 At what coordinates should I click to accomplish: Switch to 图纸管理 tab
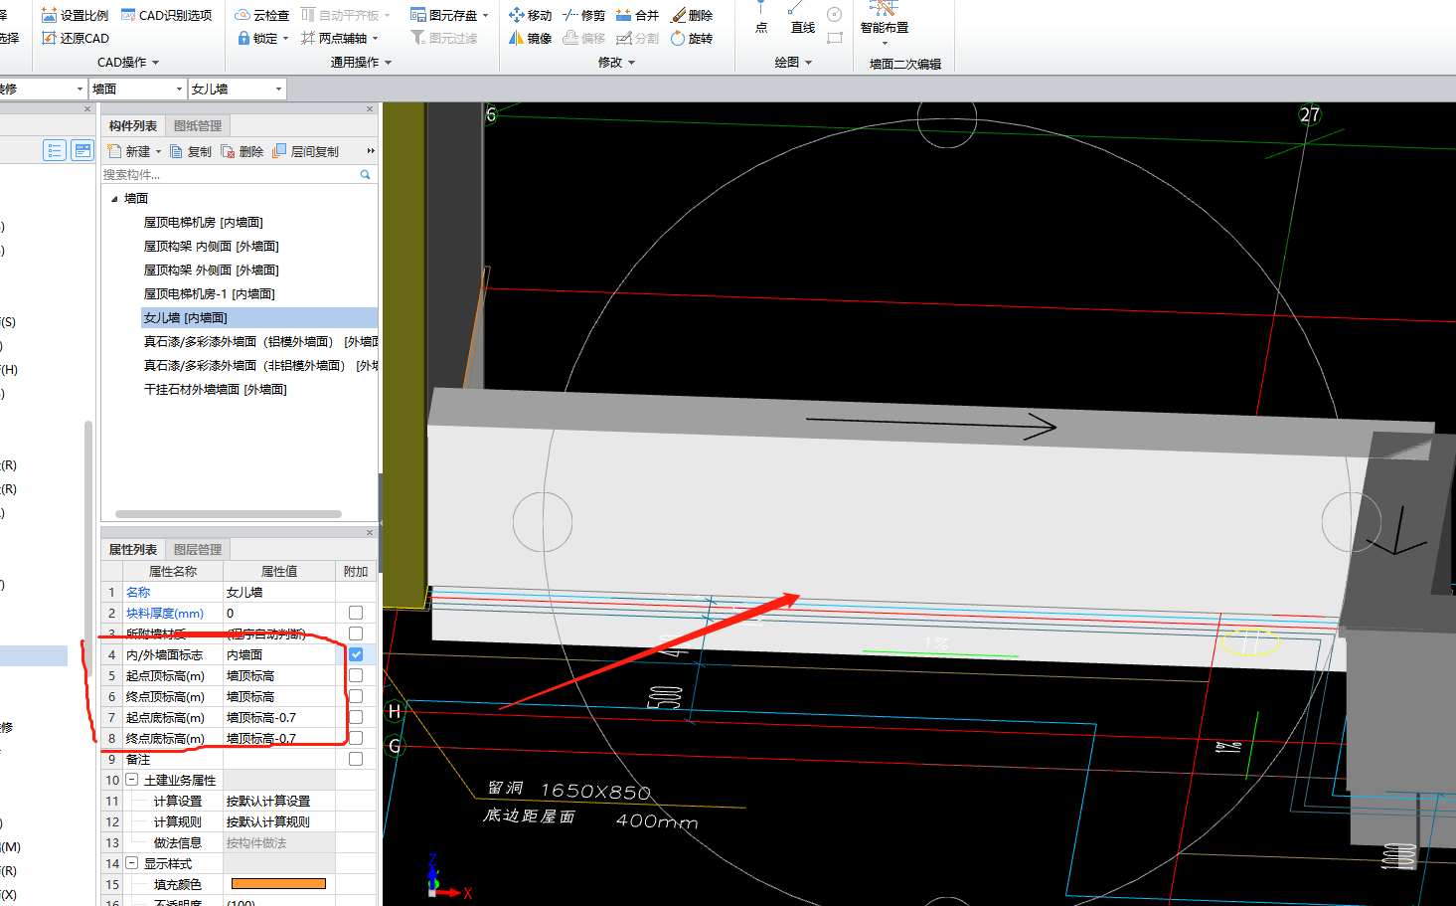click(198, 125)
